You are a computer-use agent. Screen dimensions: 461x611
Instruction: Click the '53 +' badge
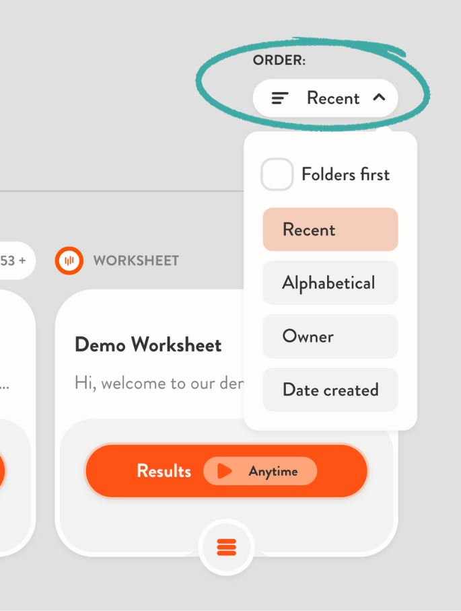(x=13, y=260)
